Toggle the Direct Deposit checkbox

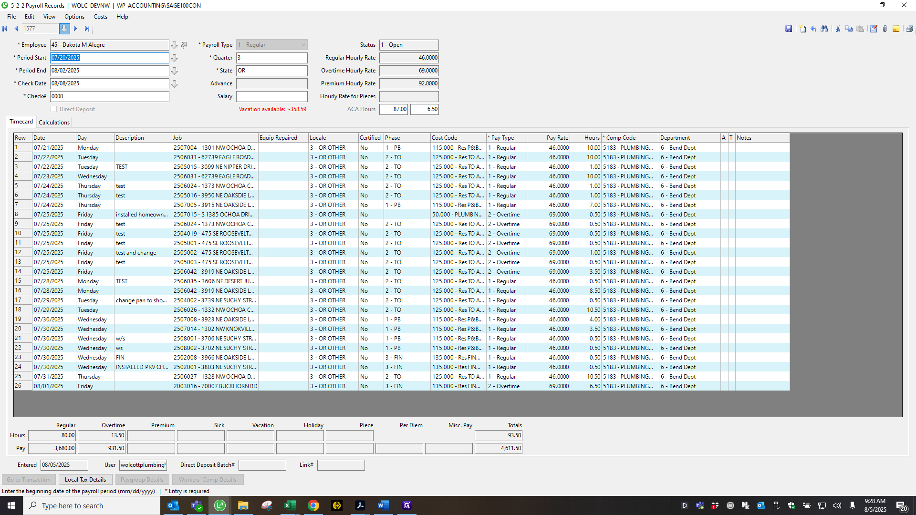coord(54,109)
